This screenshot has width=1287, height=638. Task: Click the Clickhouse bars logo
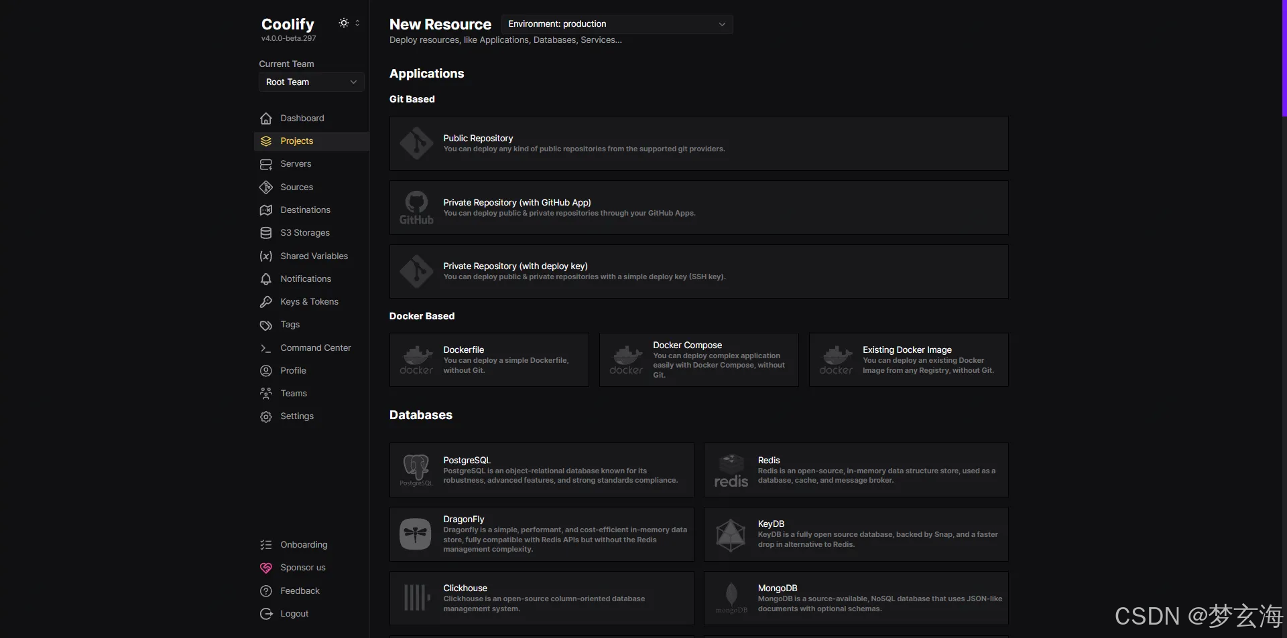(x=416, y=598)
